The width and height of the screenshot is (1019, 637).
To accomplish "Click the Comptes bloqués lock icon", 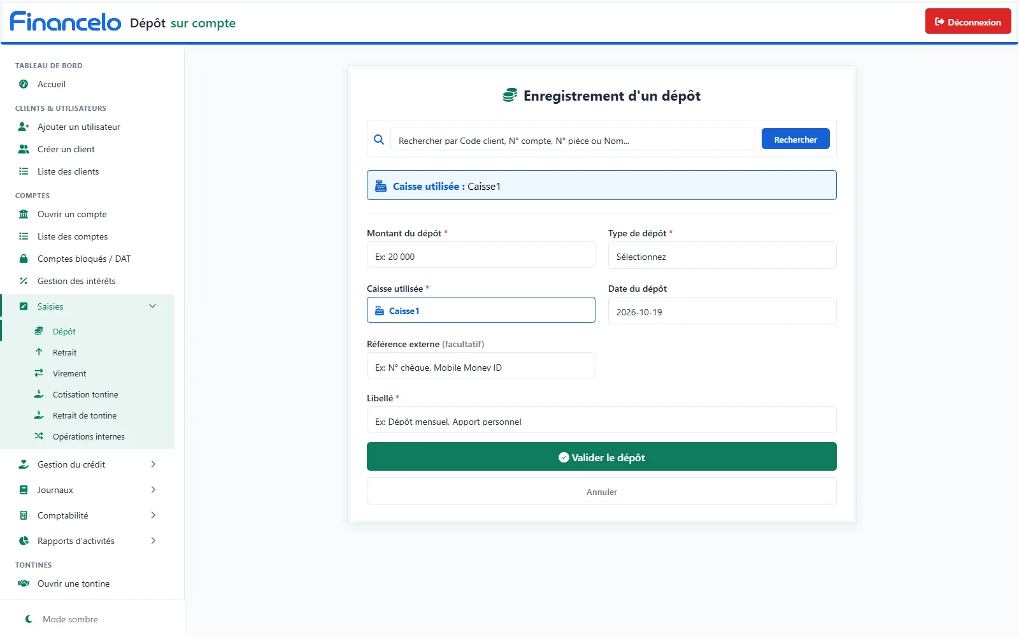I will tap(24, 259).
